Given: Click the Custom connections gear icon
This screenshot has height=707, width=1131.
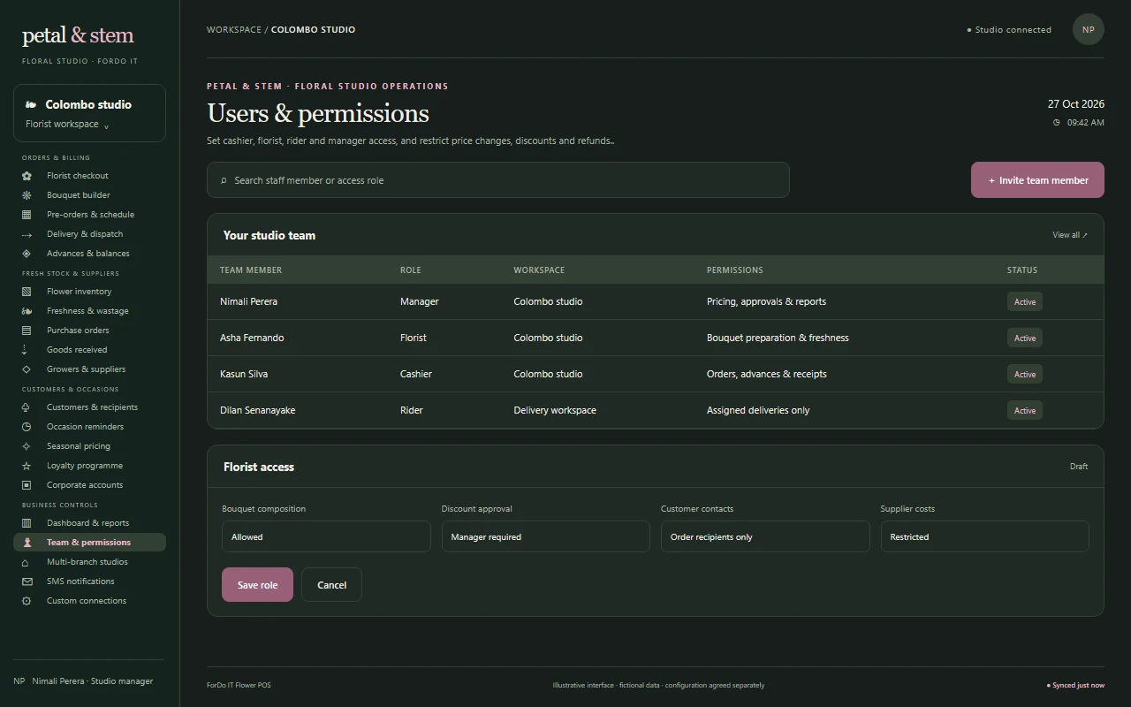Looking at the screenshot, I should [x=27, y=601].
